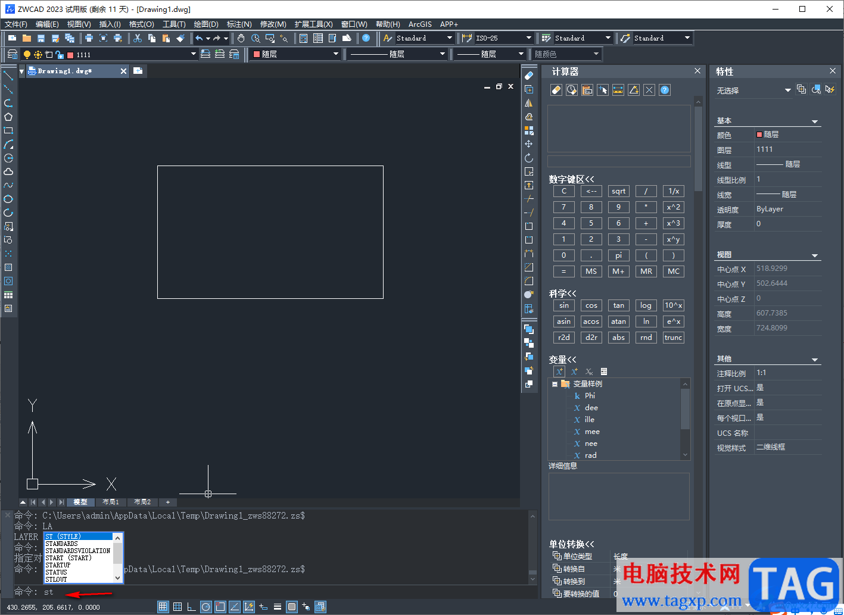Toggle Lineweight display in status bar

[278, 607]
